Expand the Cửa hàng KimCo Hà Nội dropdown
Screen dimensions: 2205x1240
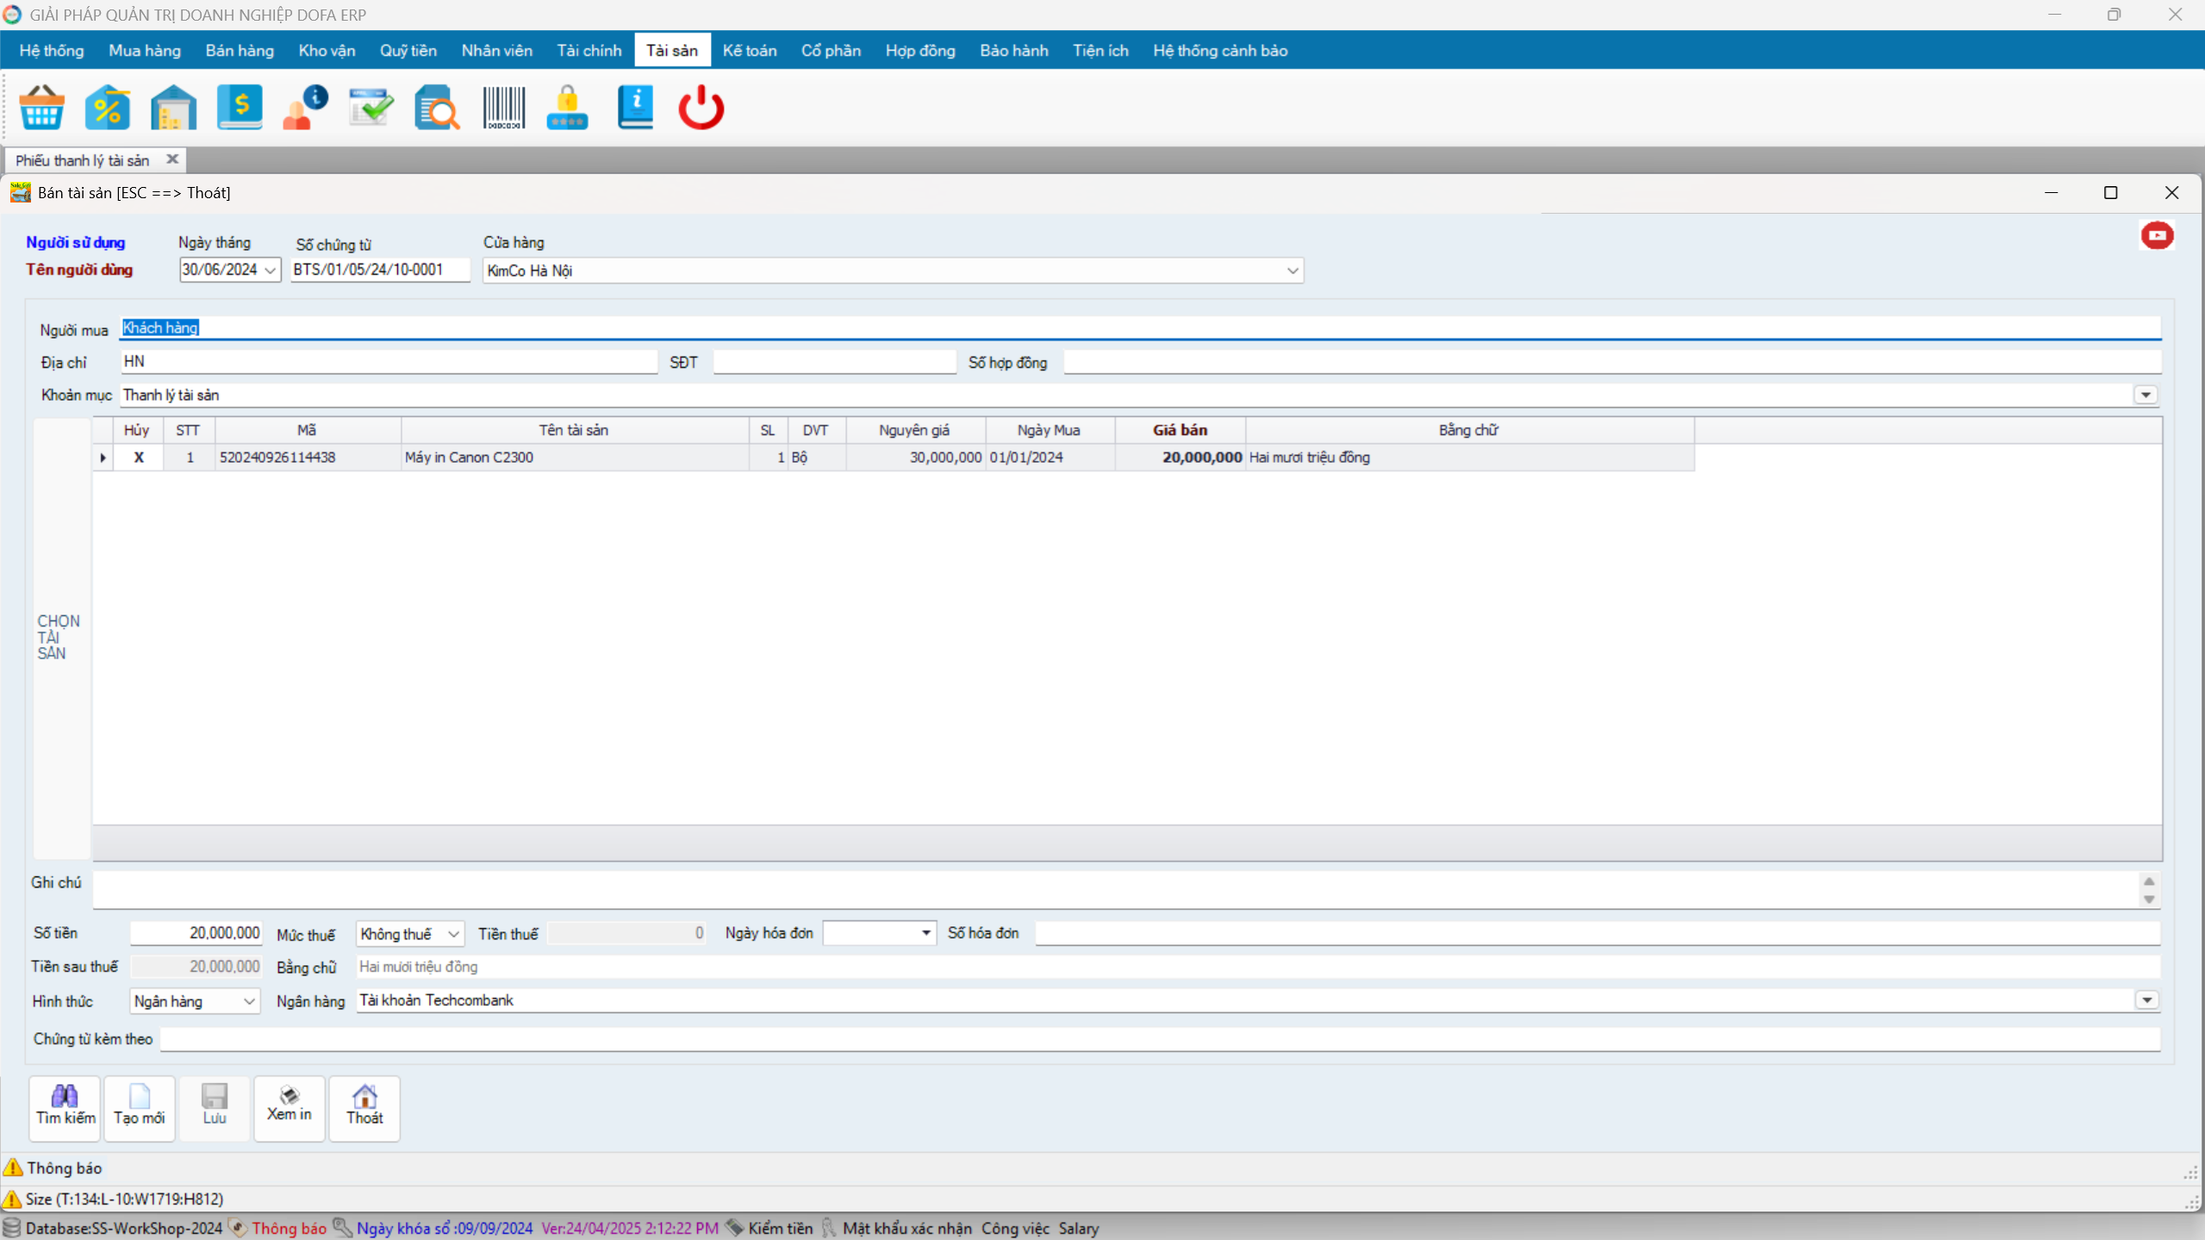[1292, 271]
